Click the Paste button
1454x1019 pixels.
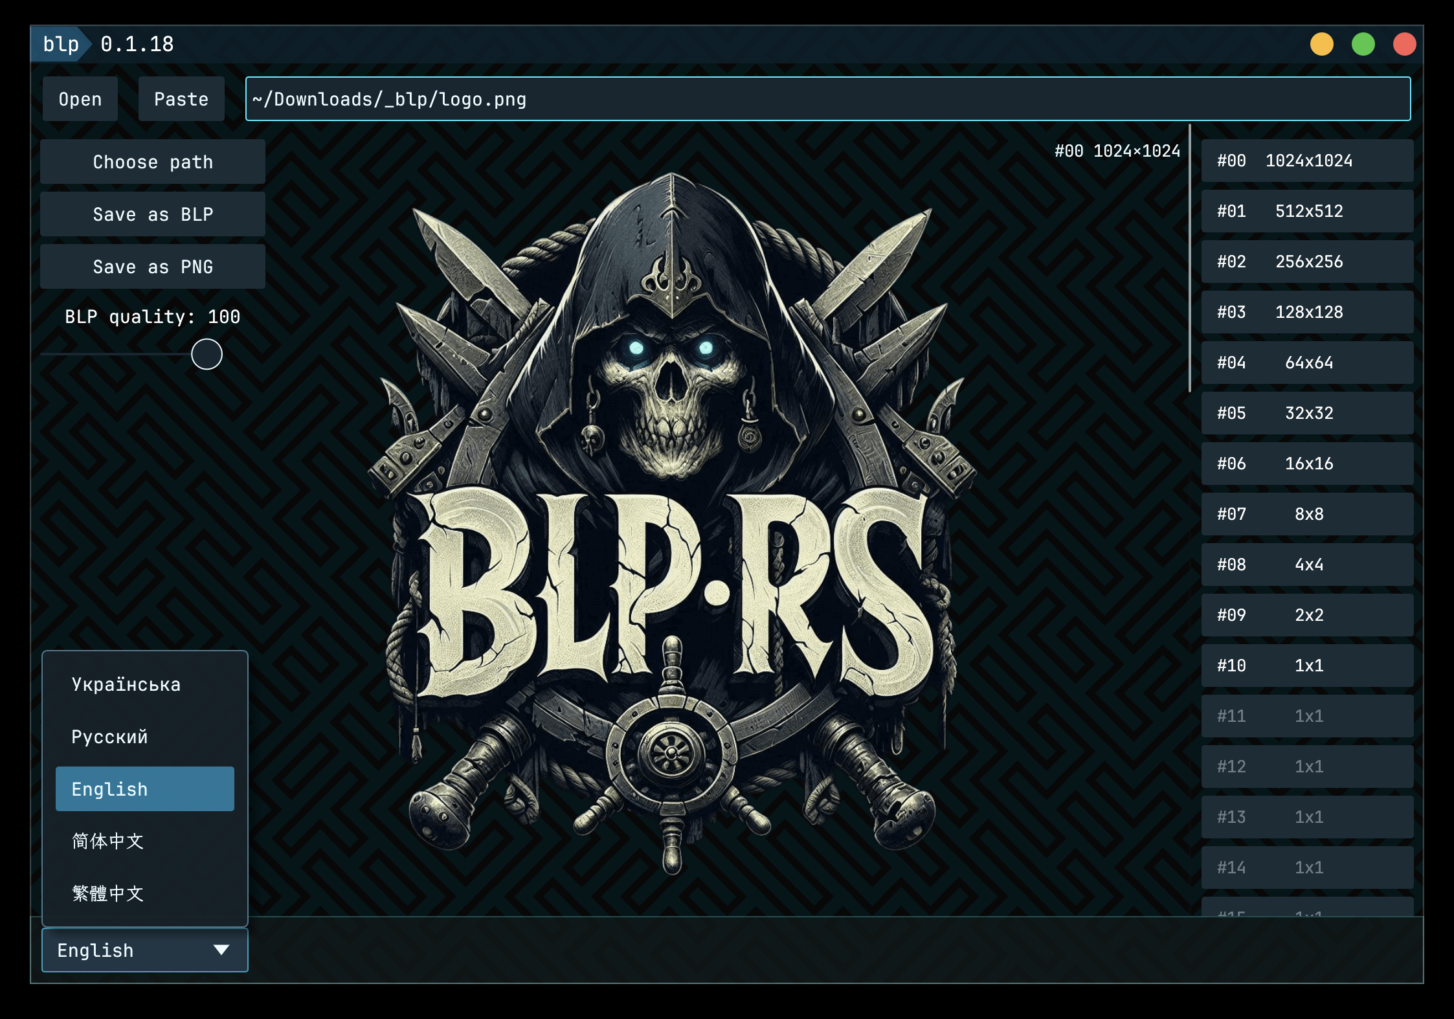(x=181, y=99)
